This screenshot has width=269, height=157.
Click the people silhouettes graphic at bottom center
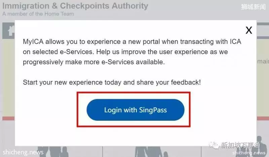[x=151, y=152]
